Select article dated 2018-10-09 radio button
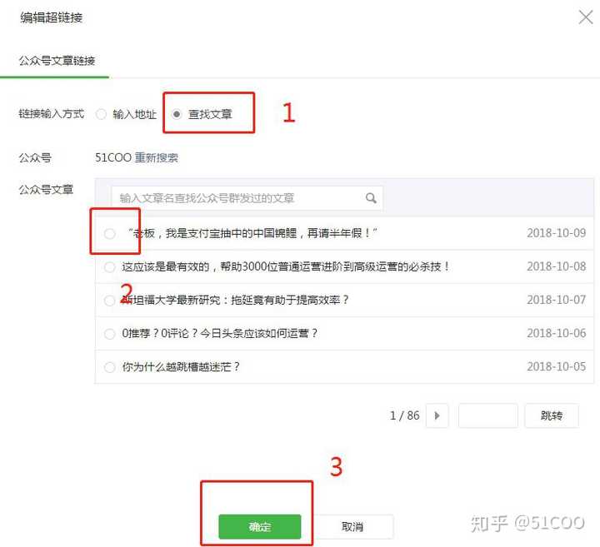Viewport: 600px width, 547px height. (109, 233)
